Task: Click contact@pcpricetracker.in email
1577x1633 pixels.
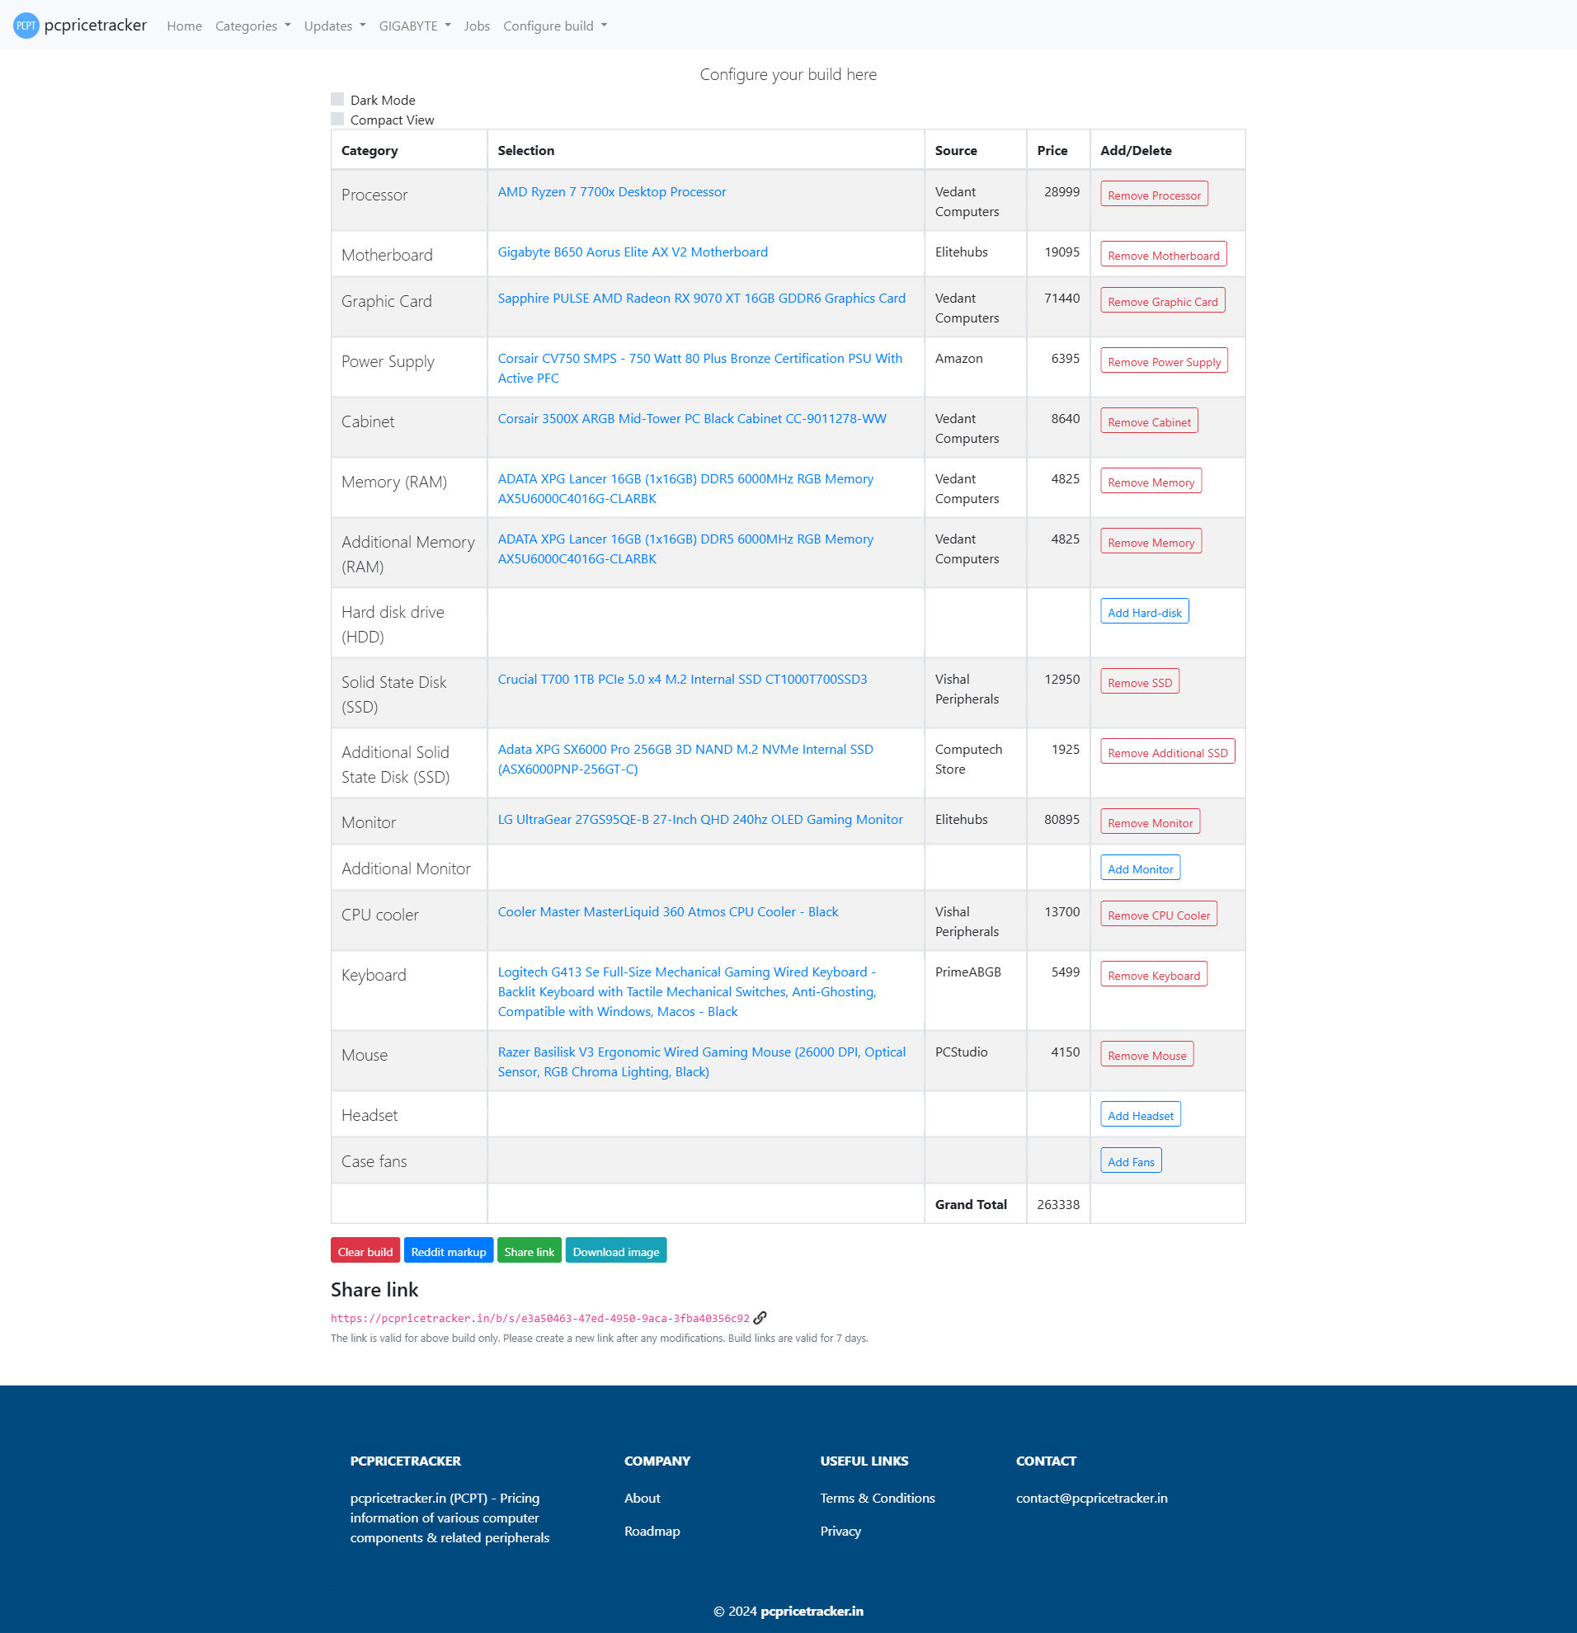Action: 1091,1497
